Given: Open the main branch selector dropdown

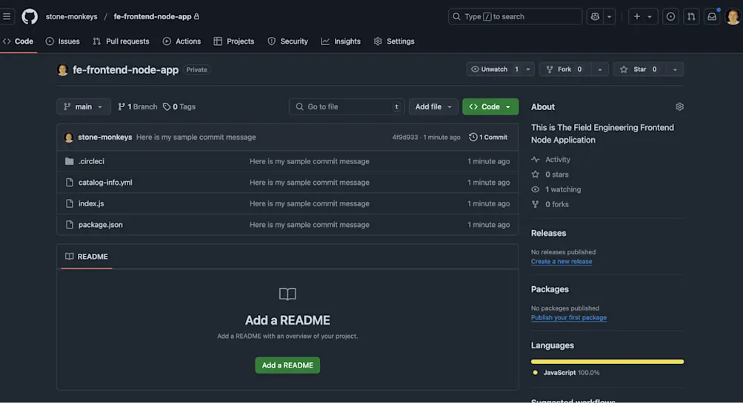Looking at the screenshot, I should pos(84,107).
